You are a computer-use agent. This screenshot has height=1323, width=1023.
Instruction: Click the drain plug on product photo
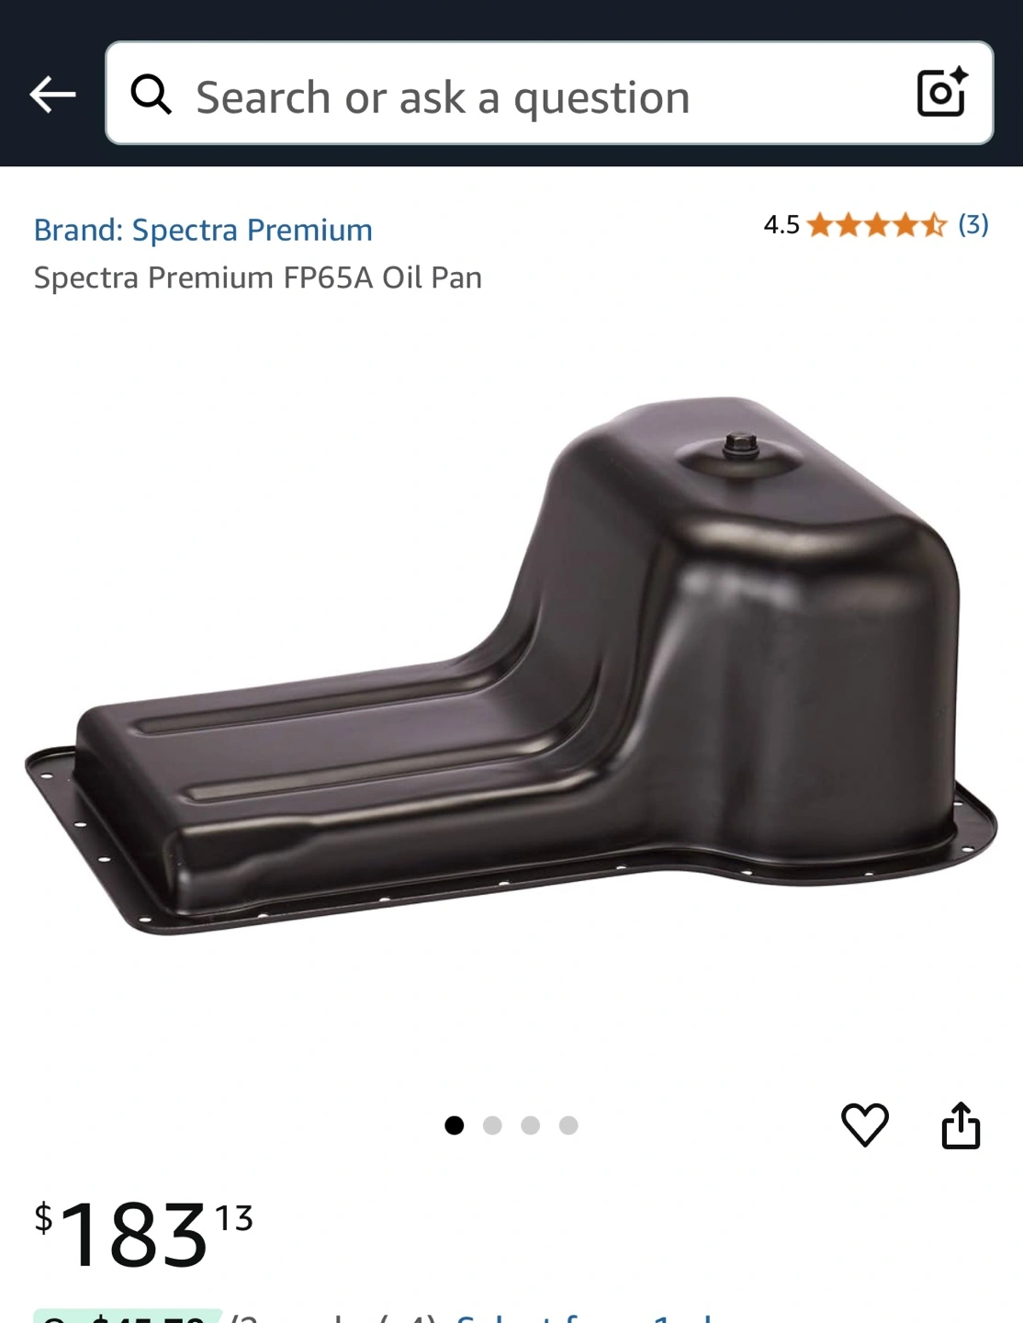[x=739, y=446]
